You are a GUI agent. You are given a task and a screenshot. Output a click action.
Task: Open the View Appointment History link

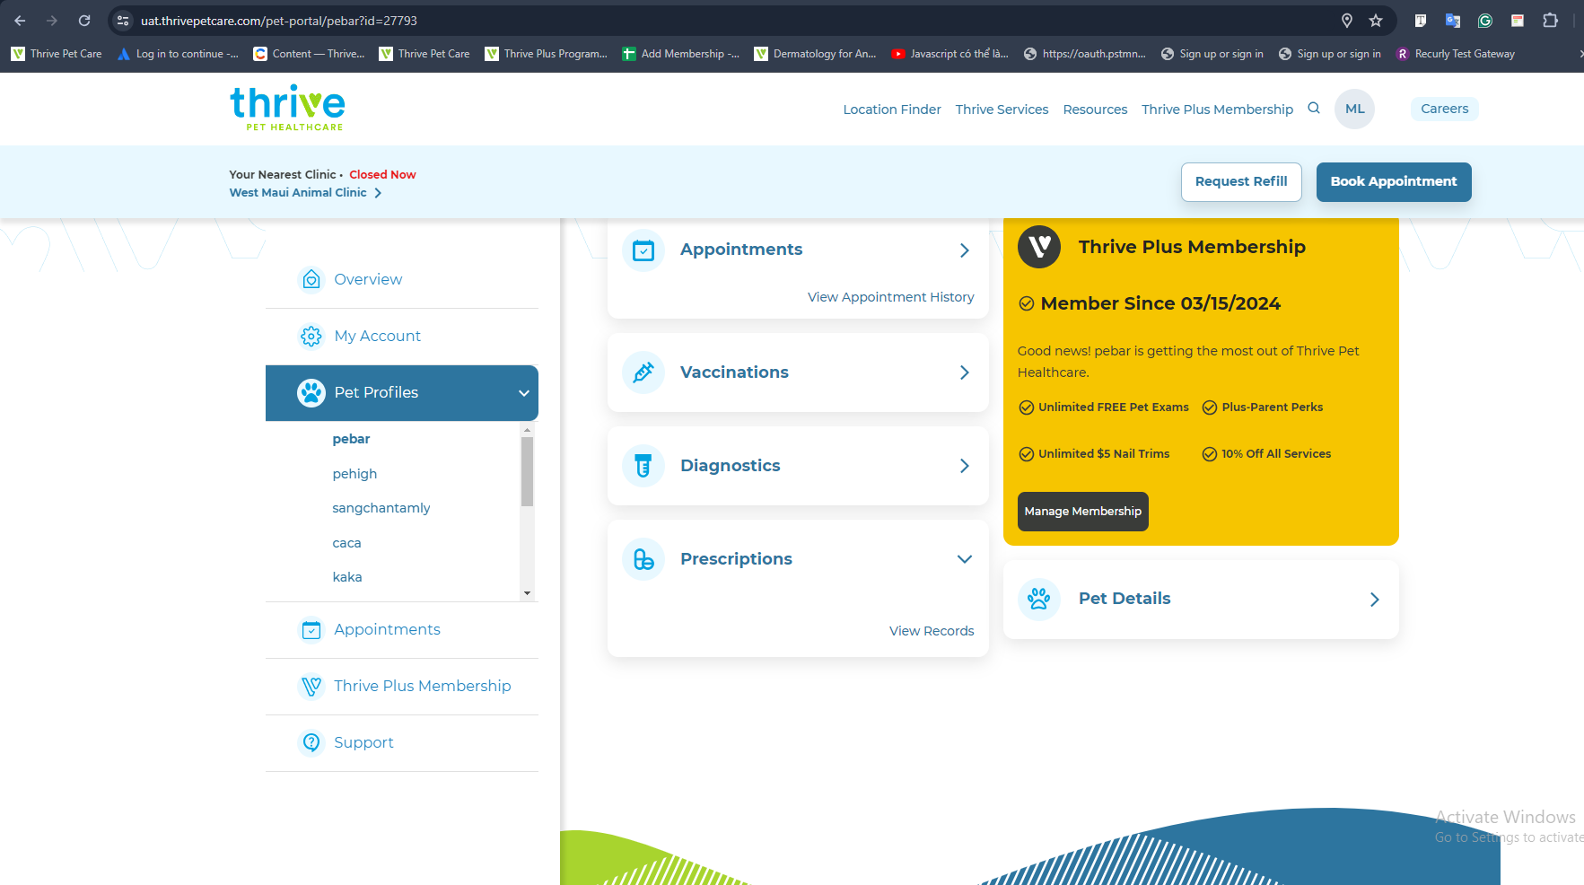(890, 297)
